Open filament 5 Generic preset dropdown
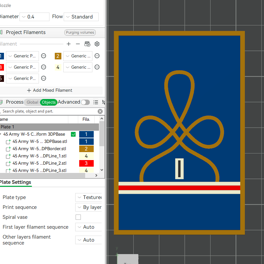Image resolution: width=264 pixels, height=264 pixels. pos(22,78)
